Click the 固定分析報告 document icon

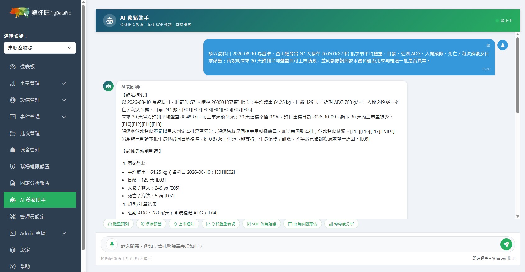(x=12, y=183)
